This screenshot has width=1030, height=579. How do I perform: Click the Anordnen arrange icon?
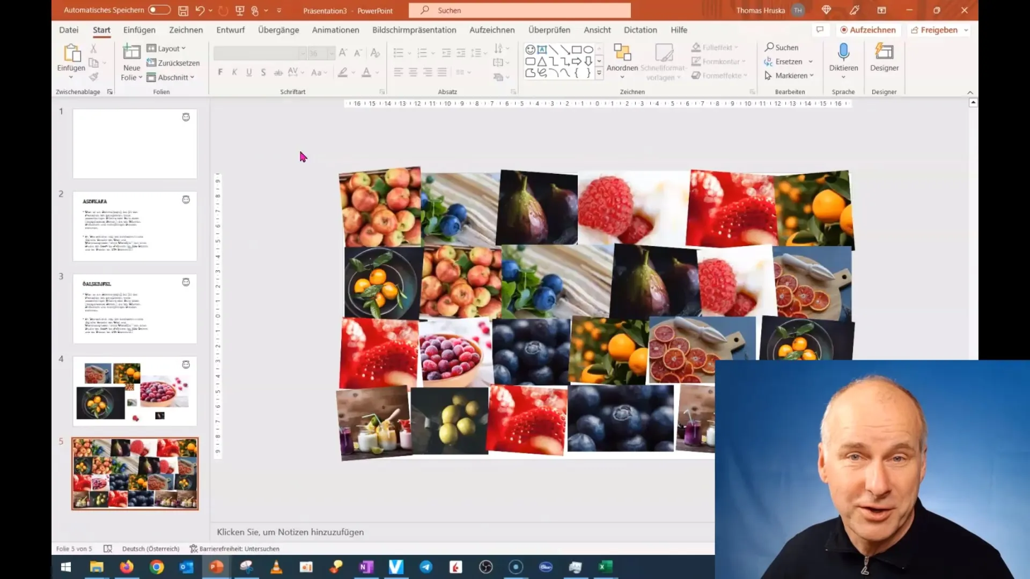622,53
